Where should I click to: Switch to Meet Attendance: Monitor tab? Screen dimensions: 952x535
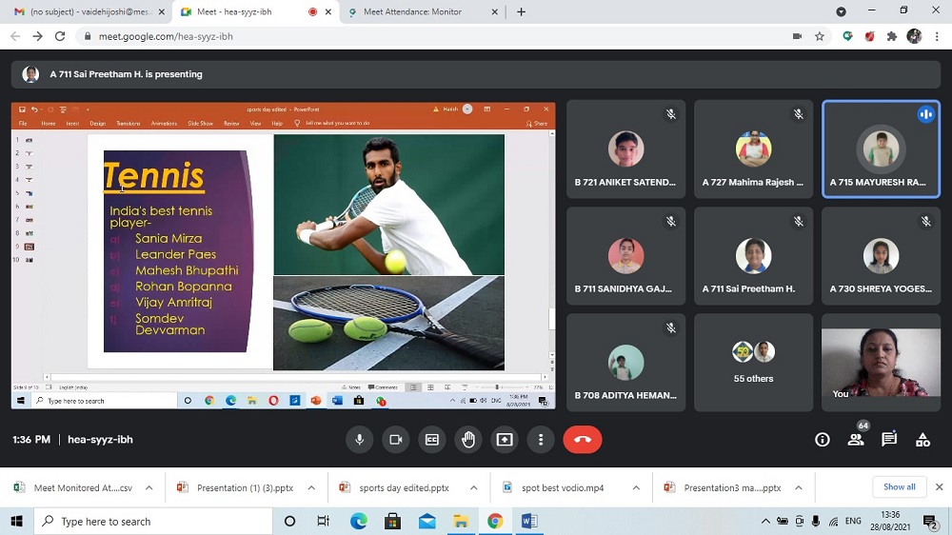[417, 11]
